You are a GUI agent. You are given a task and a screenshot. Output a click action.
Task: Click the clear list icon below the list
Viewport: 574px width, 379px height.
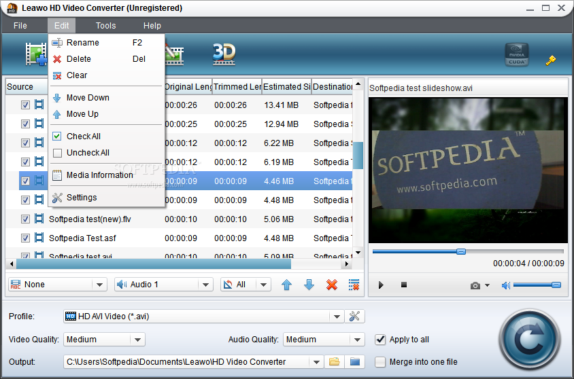(x=354, y=285)
